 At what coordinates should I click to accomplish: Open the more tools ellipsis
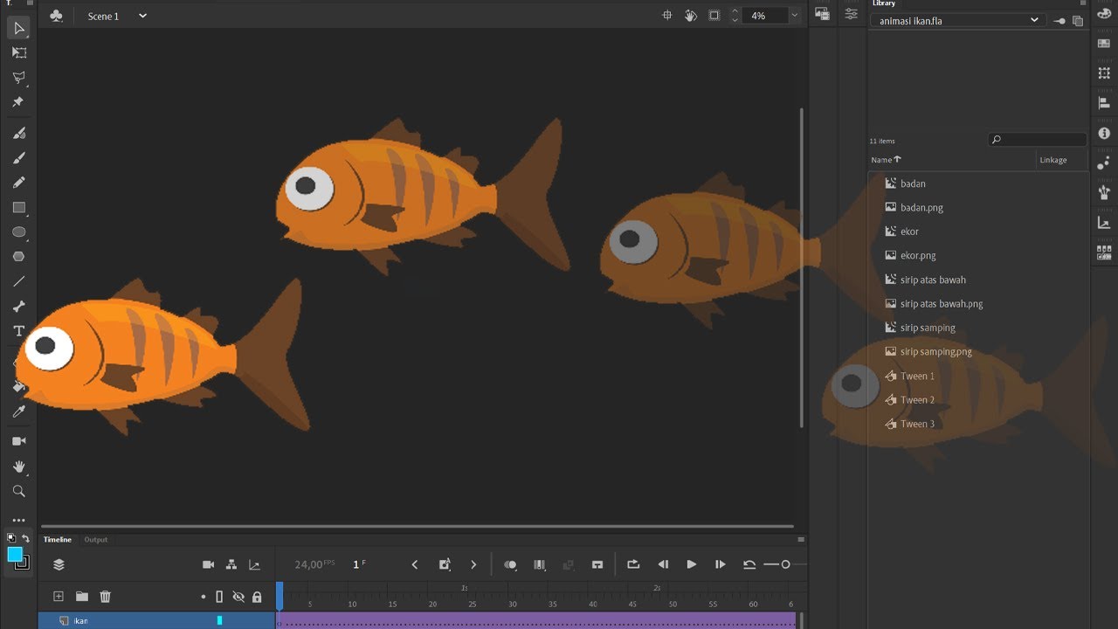(18, 520)
